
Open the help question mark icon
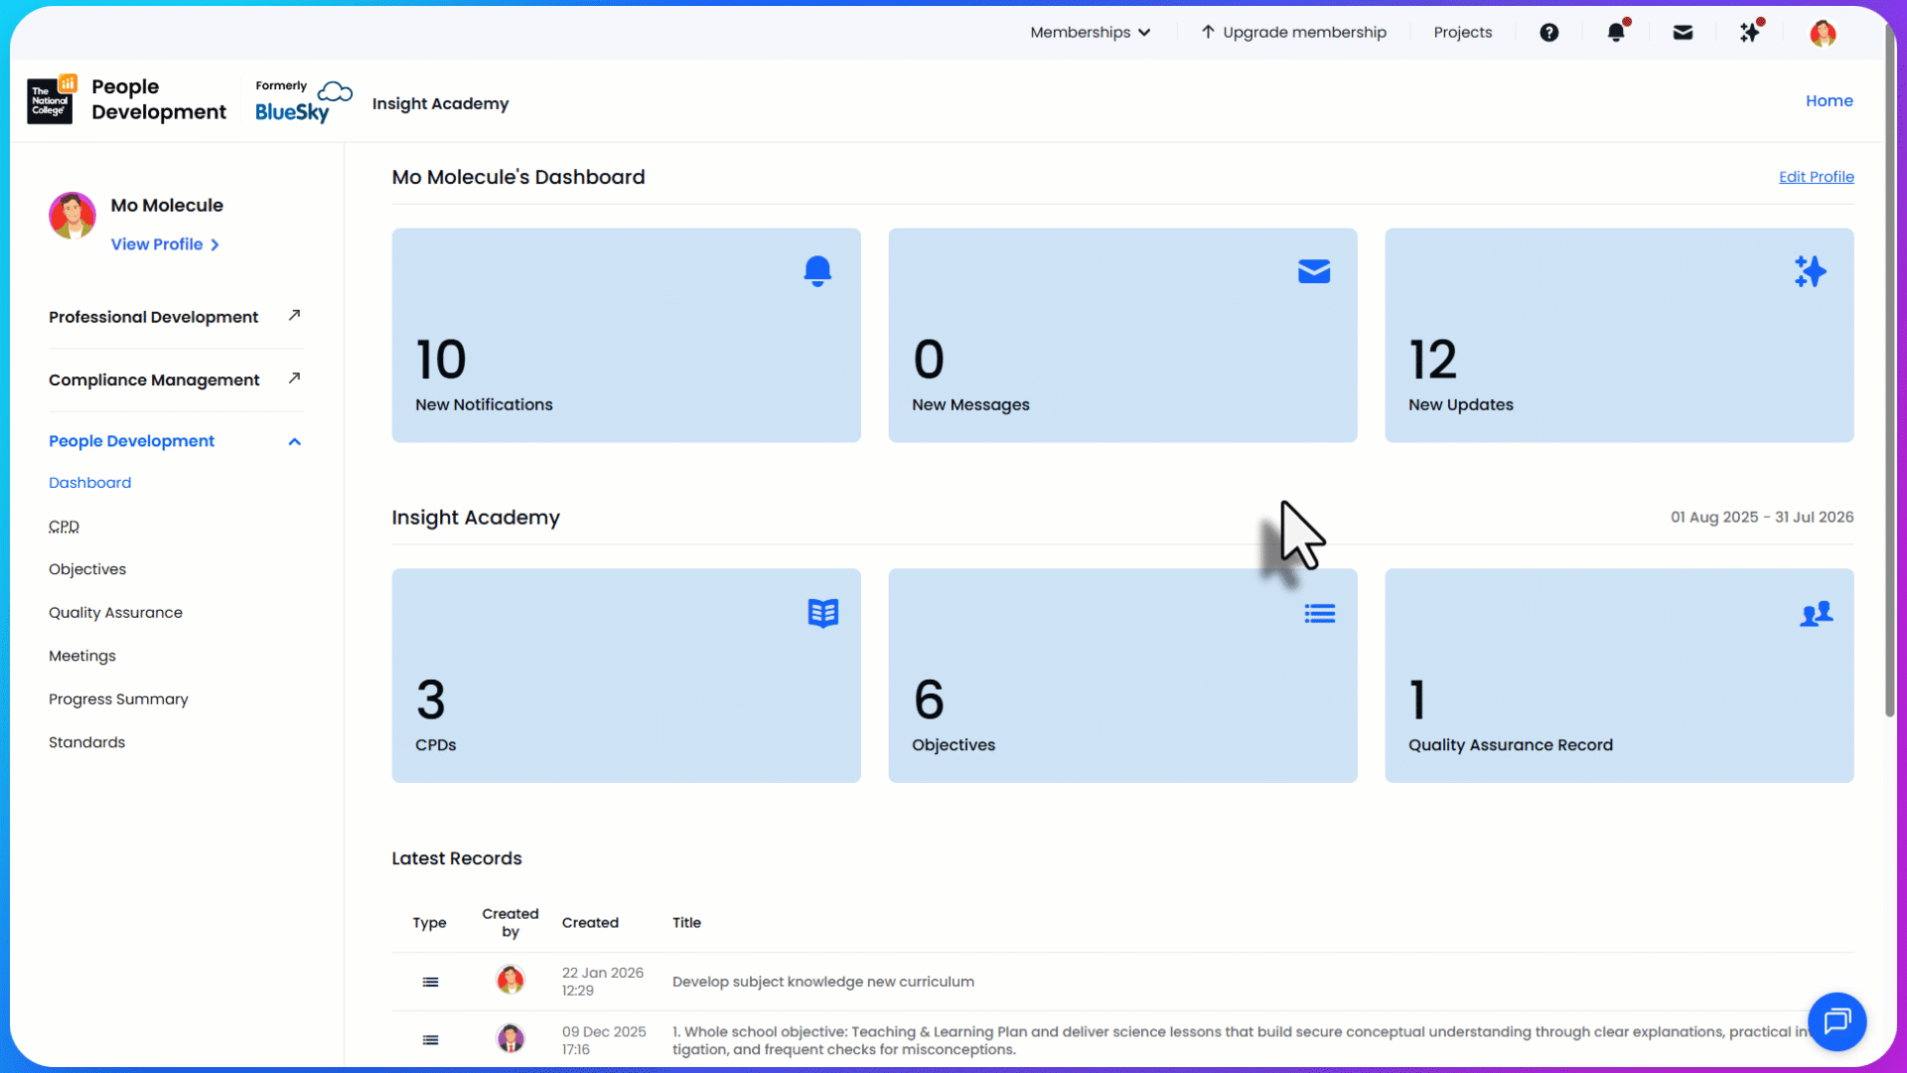point(1548,33)
